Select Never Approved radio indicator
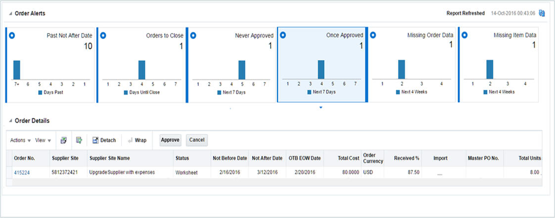Screen dimensions: 555x218 [x=193, y=36]
